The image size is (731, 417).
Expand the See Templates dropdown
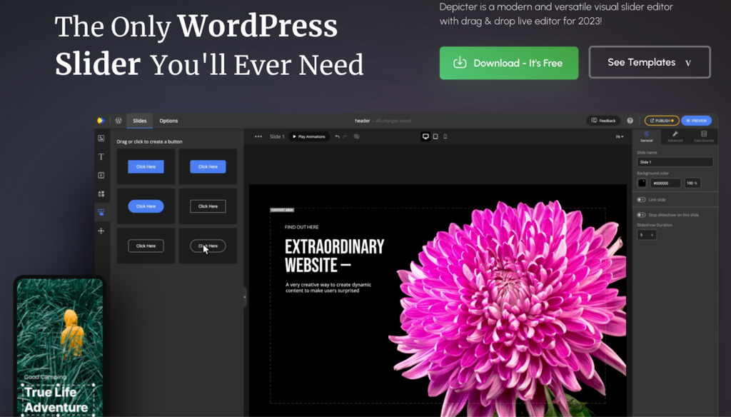pos(687,63)
